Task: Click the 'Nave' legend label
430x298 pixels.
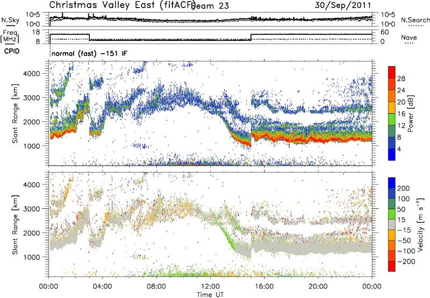Action: click(x=409, y=37)
